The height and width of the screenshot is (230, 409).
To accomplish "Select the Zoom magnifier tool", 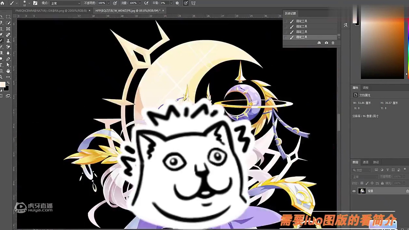I will 1,77.
